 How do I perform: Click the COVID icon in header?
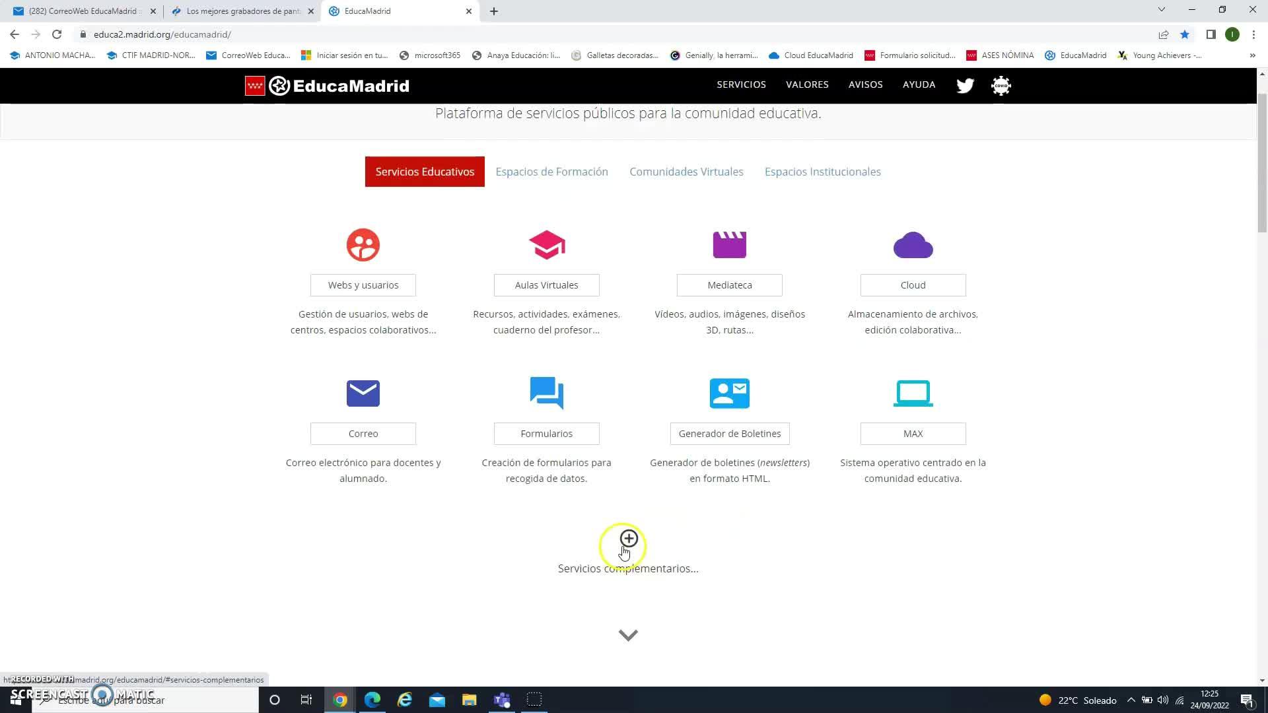tap(1001, 85)
